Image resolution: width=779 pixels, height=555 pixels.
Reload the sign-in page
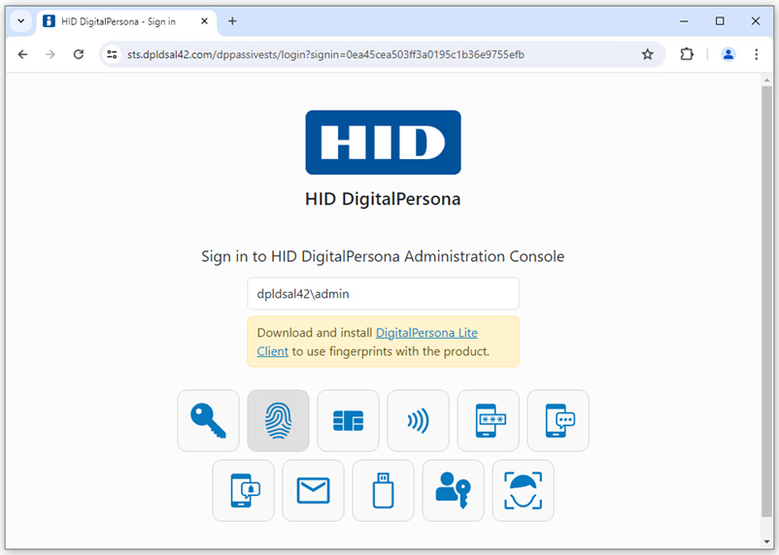pyautogui.click(x=79, y=54)
